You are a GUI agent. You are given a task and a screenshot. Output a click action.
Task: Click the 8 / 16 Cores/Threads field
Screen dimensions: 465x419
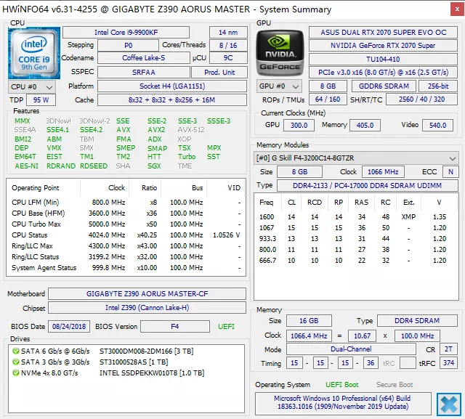(228, 46)
